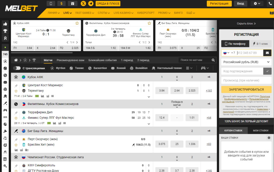Screen dimensions: 274x172
Task: Select esports gamepad icon in sidebar
Action: (x=5, y=110)
